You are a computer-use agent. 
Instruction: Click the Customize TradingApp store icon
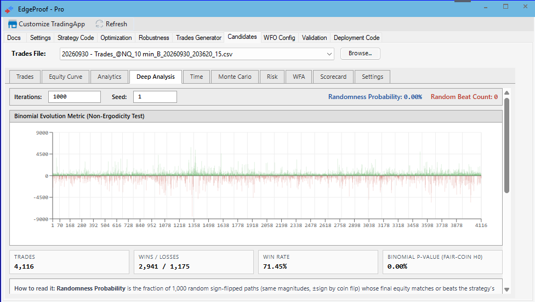tap(12, 24)
